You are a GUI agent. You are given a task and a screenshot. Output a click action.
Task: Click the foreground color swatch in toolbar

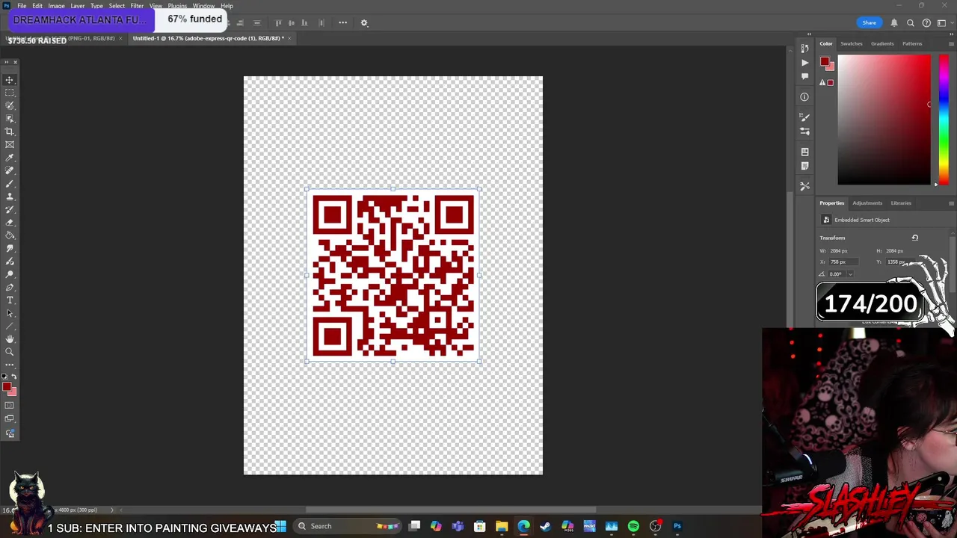click(x=6, y=387)
